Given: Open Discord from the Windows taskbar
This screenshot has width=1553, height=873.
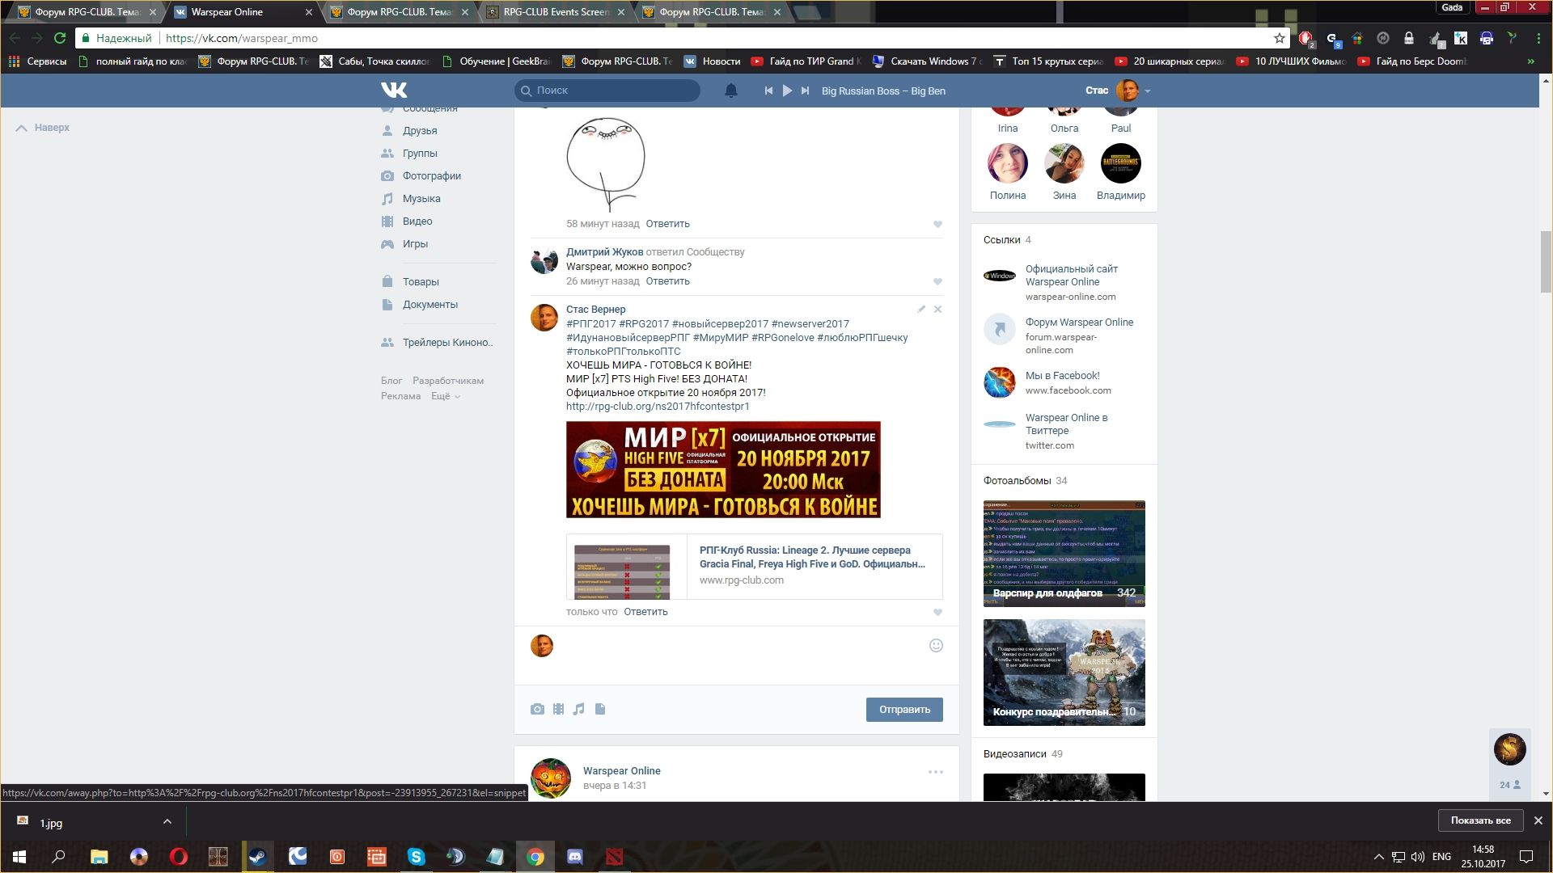Looking at the screenshot, I should coord(575,857).
